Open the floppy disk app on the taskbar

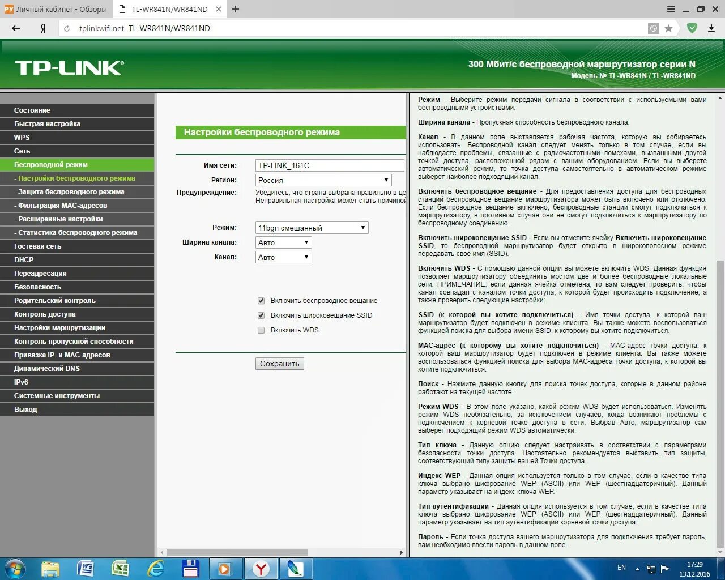pos(191,569)
